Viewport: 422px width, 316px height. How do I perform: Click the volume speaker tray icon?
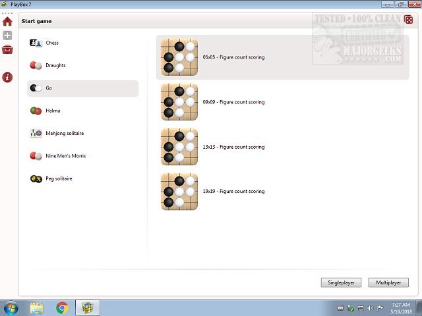click(x=370, y=308)
